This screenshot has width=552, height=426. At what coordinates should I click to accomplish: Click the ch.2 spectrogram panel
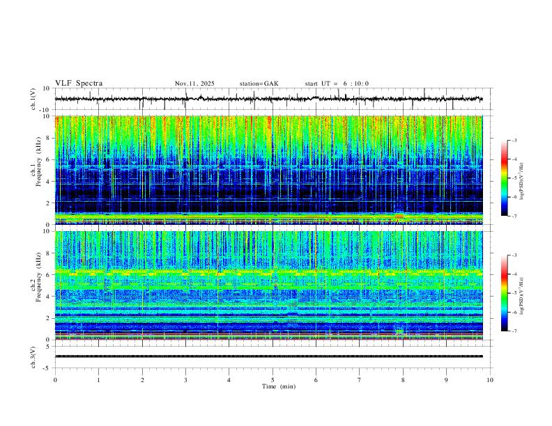[268, 285]
